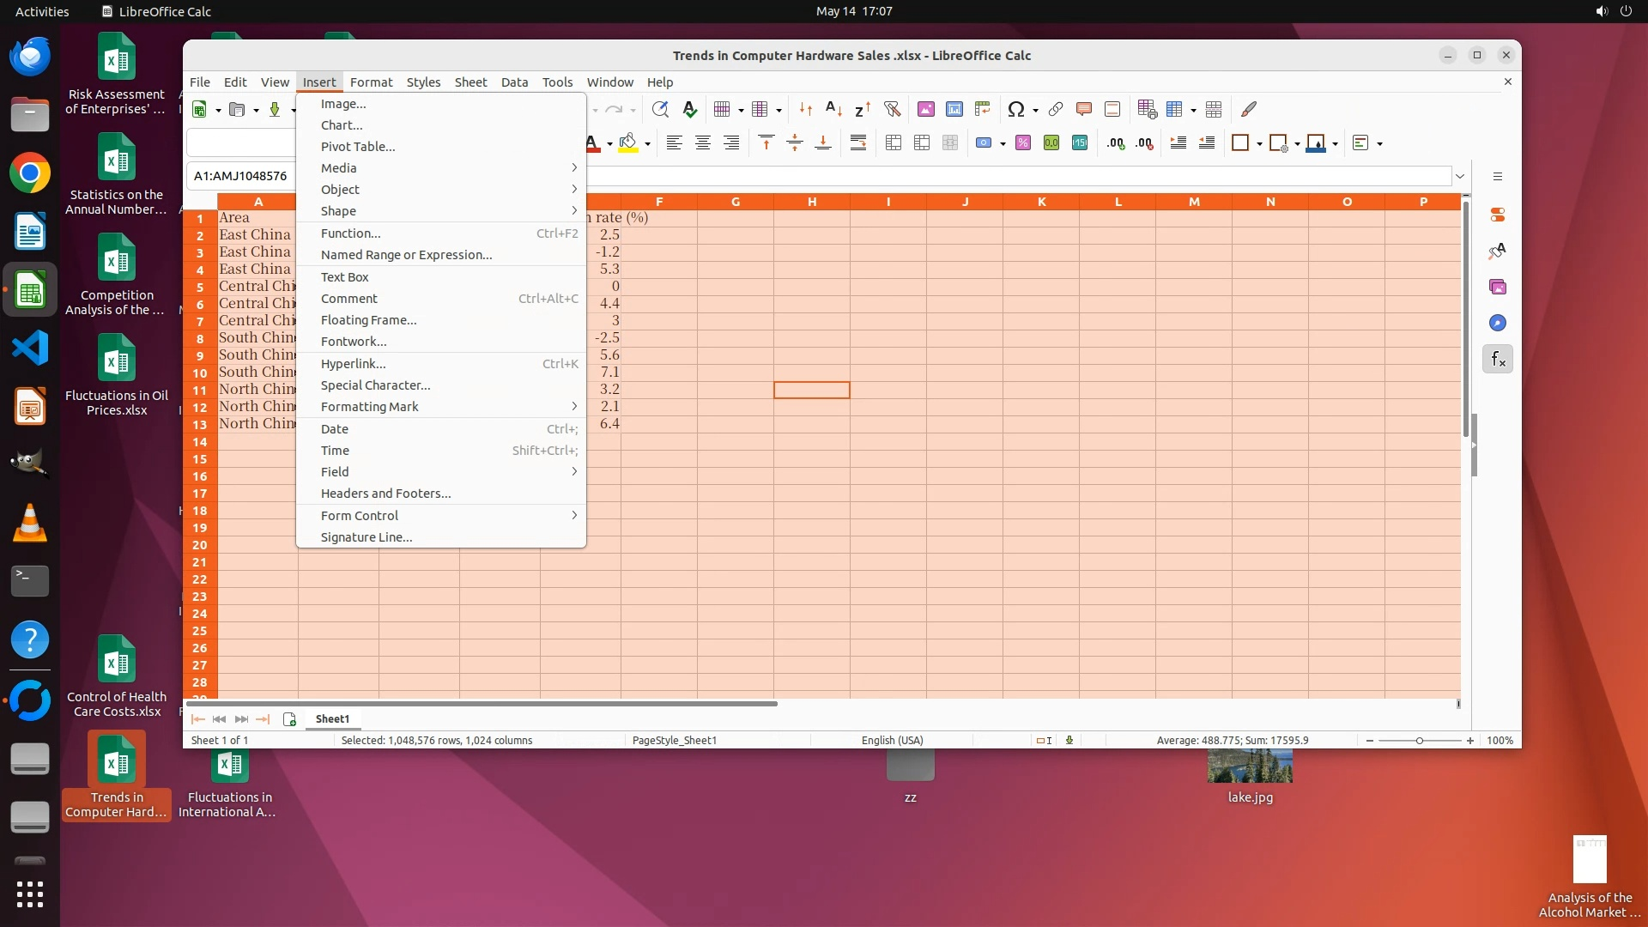Open sidebar Functions panel icon
Screen dimensions: 1648x927
pyautogui.click(x=1498, y=360)
